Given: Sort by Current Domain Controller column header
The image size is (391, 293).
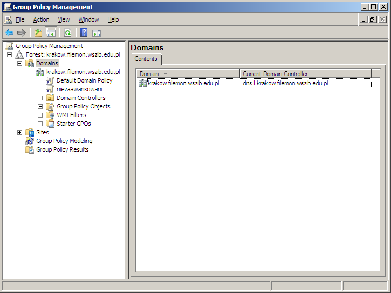Looking at the screenshot, I should point(305,74).
